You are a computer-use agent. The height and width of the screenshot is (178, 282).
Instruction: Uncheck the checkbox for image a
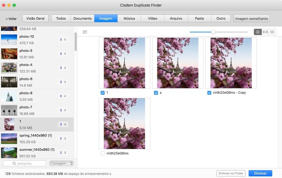click(x=156, y=93)
